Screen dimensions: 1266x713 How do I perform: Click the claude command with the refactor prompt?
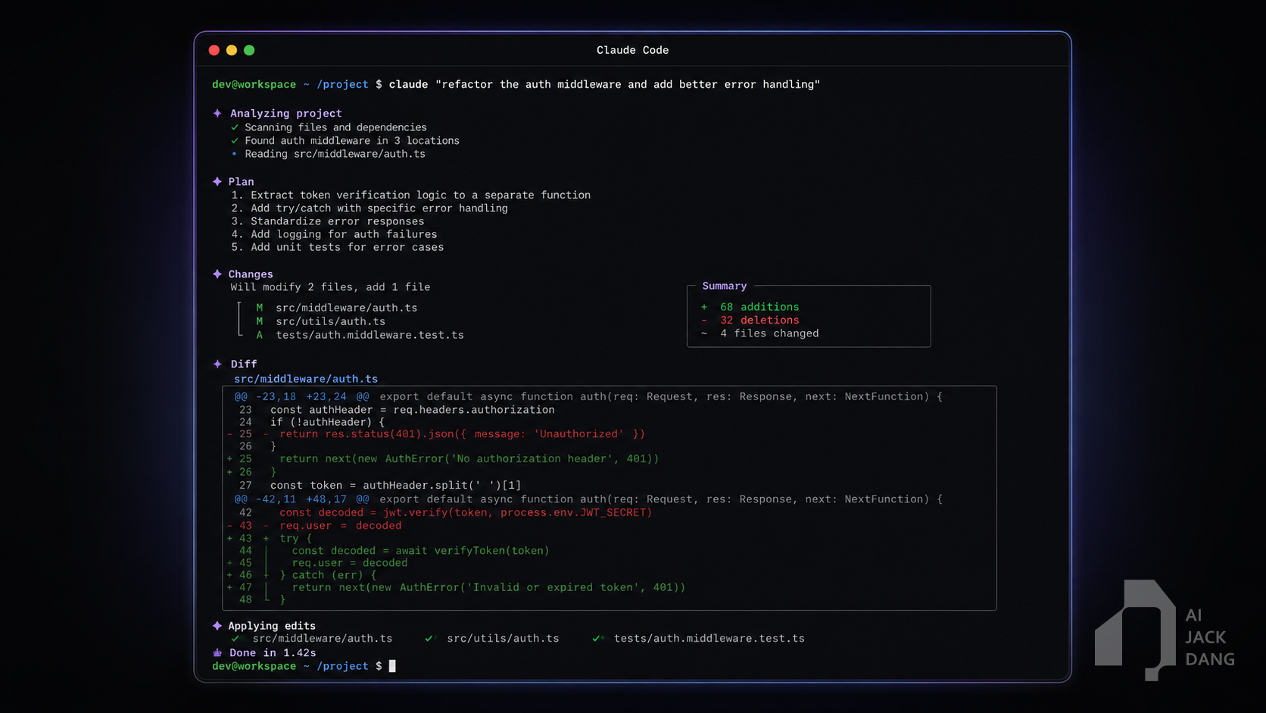(x=604, y=84)
